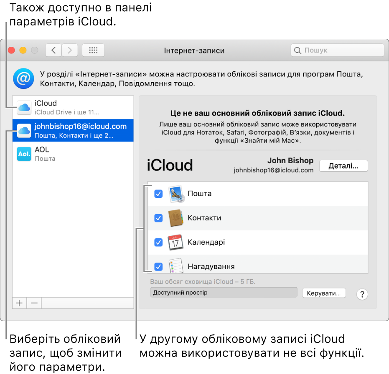389x374 pixels.
Task: Uncheck the Пошта checkbox
Action: pyautogui.click(x=158, y=194)
